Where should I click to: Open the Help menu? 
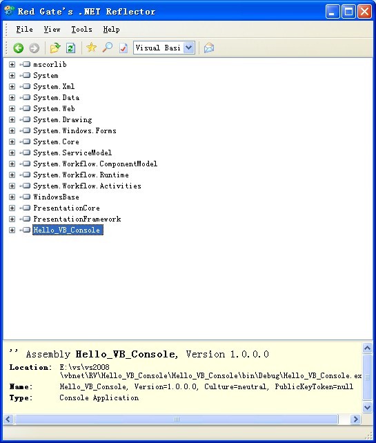point(111,30)
